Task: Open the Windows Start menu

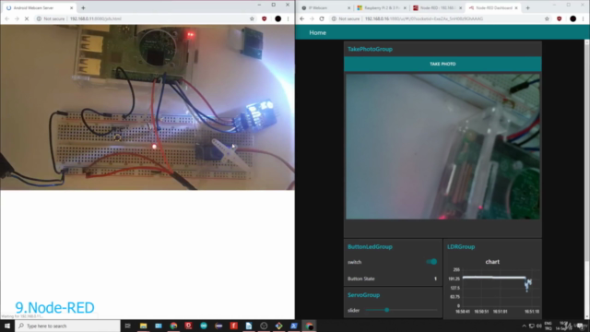Action: click(7, 326)
